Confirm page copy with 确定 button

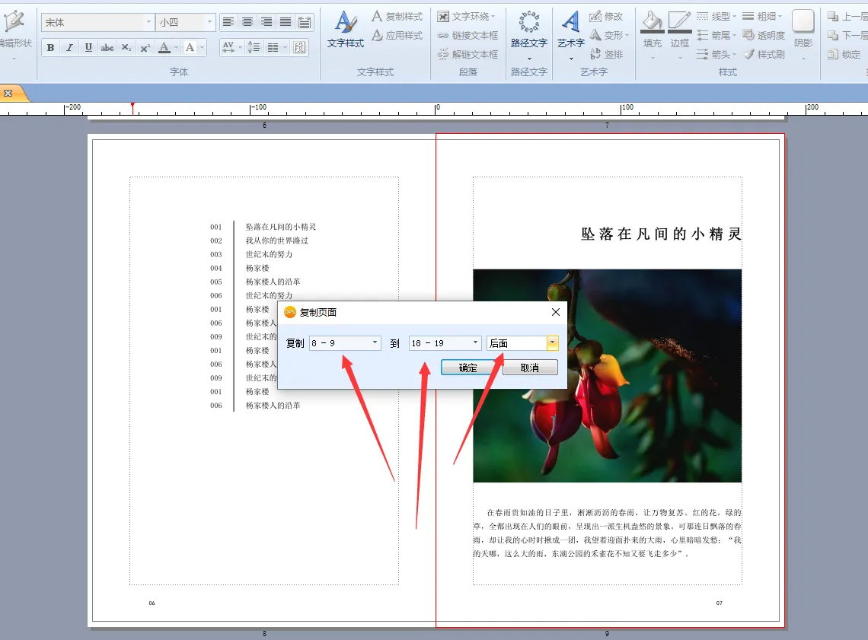tap(468, 368)
